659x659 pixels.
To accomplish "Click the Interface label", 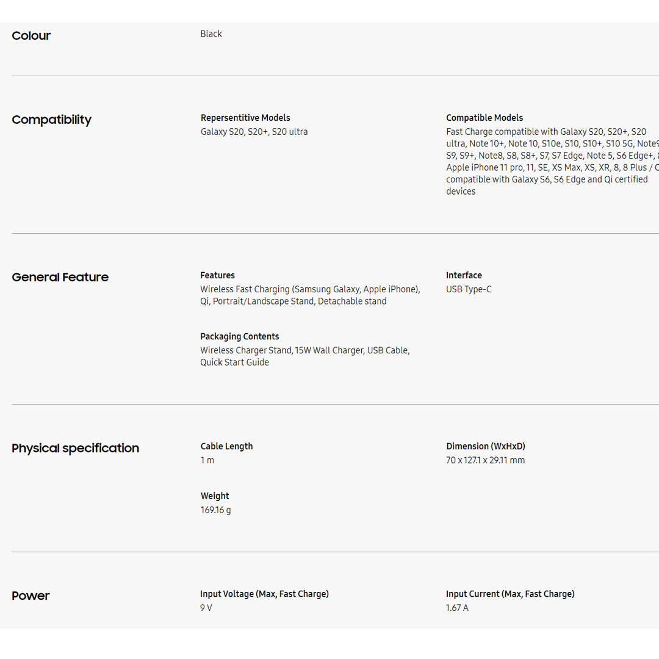I will click(464, 275).
